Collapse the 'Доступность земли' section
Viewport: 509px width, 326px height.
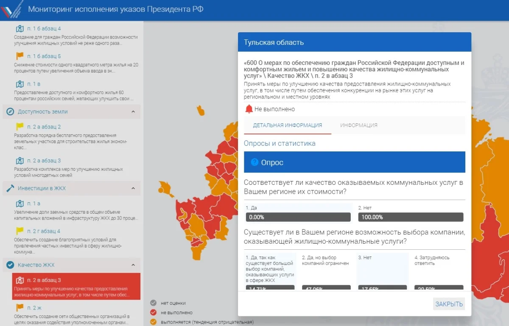point(133,112)
